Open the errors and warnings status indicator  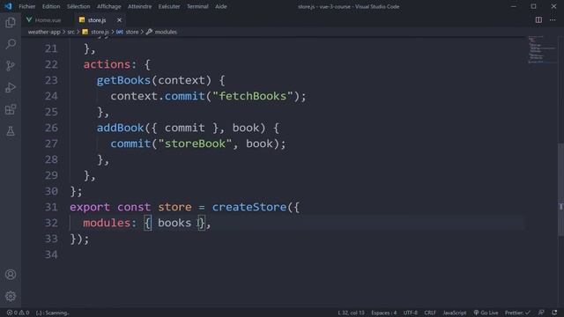18,313
